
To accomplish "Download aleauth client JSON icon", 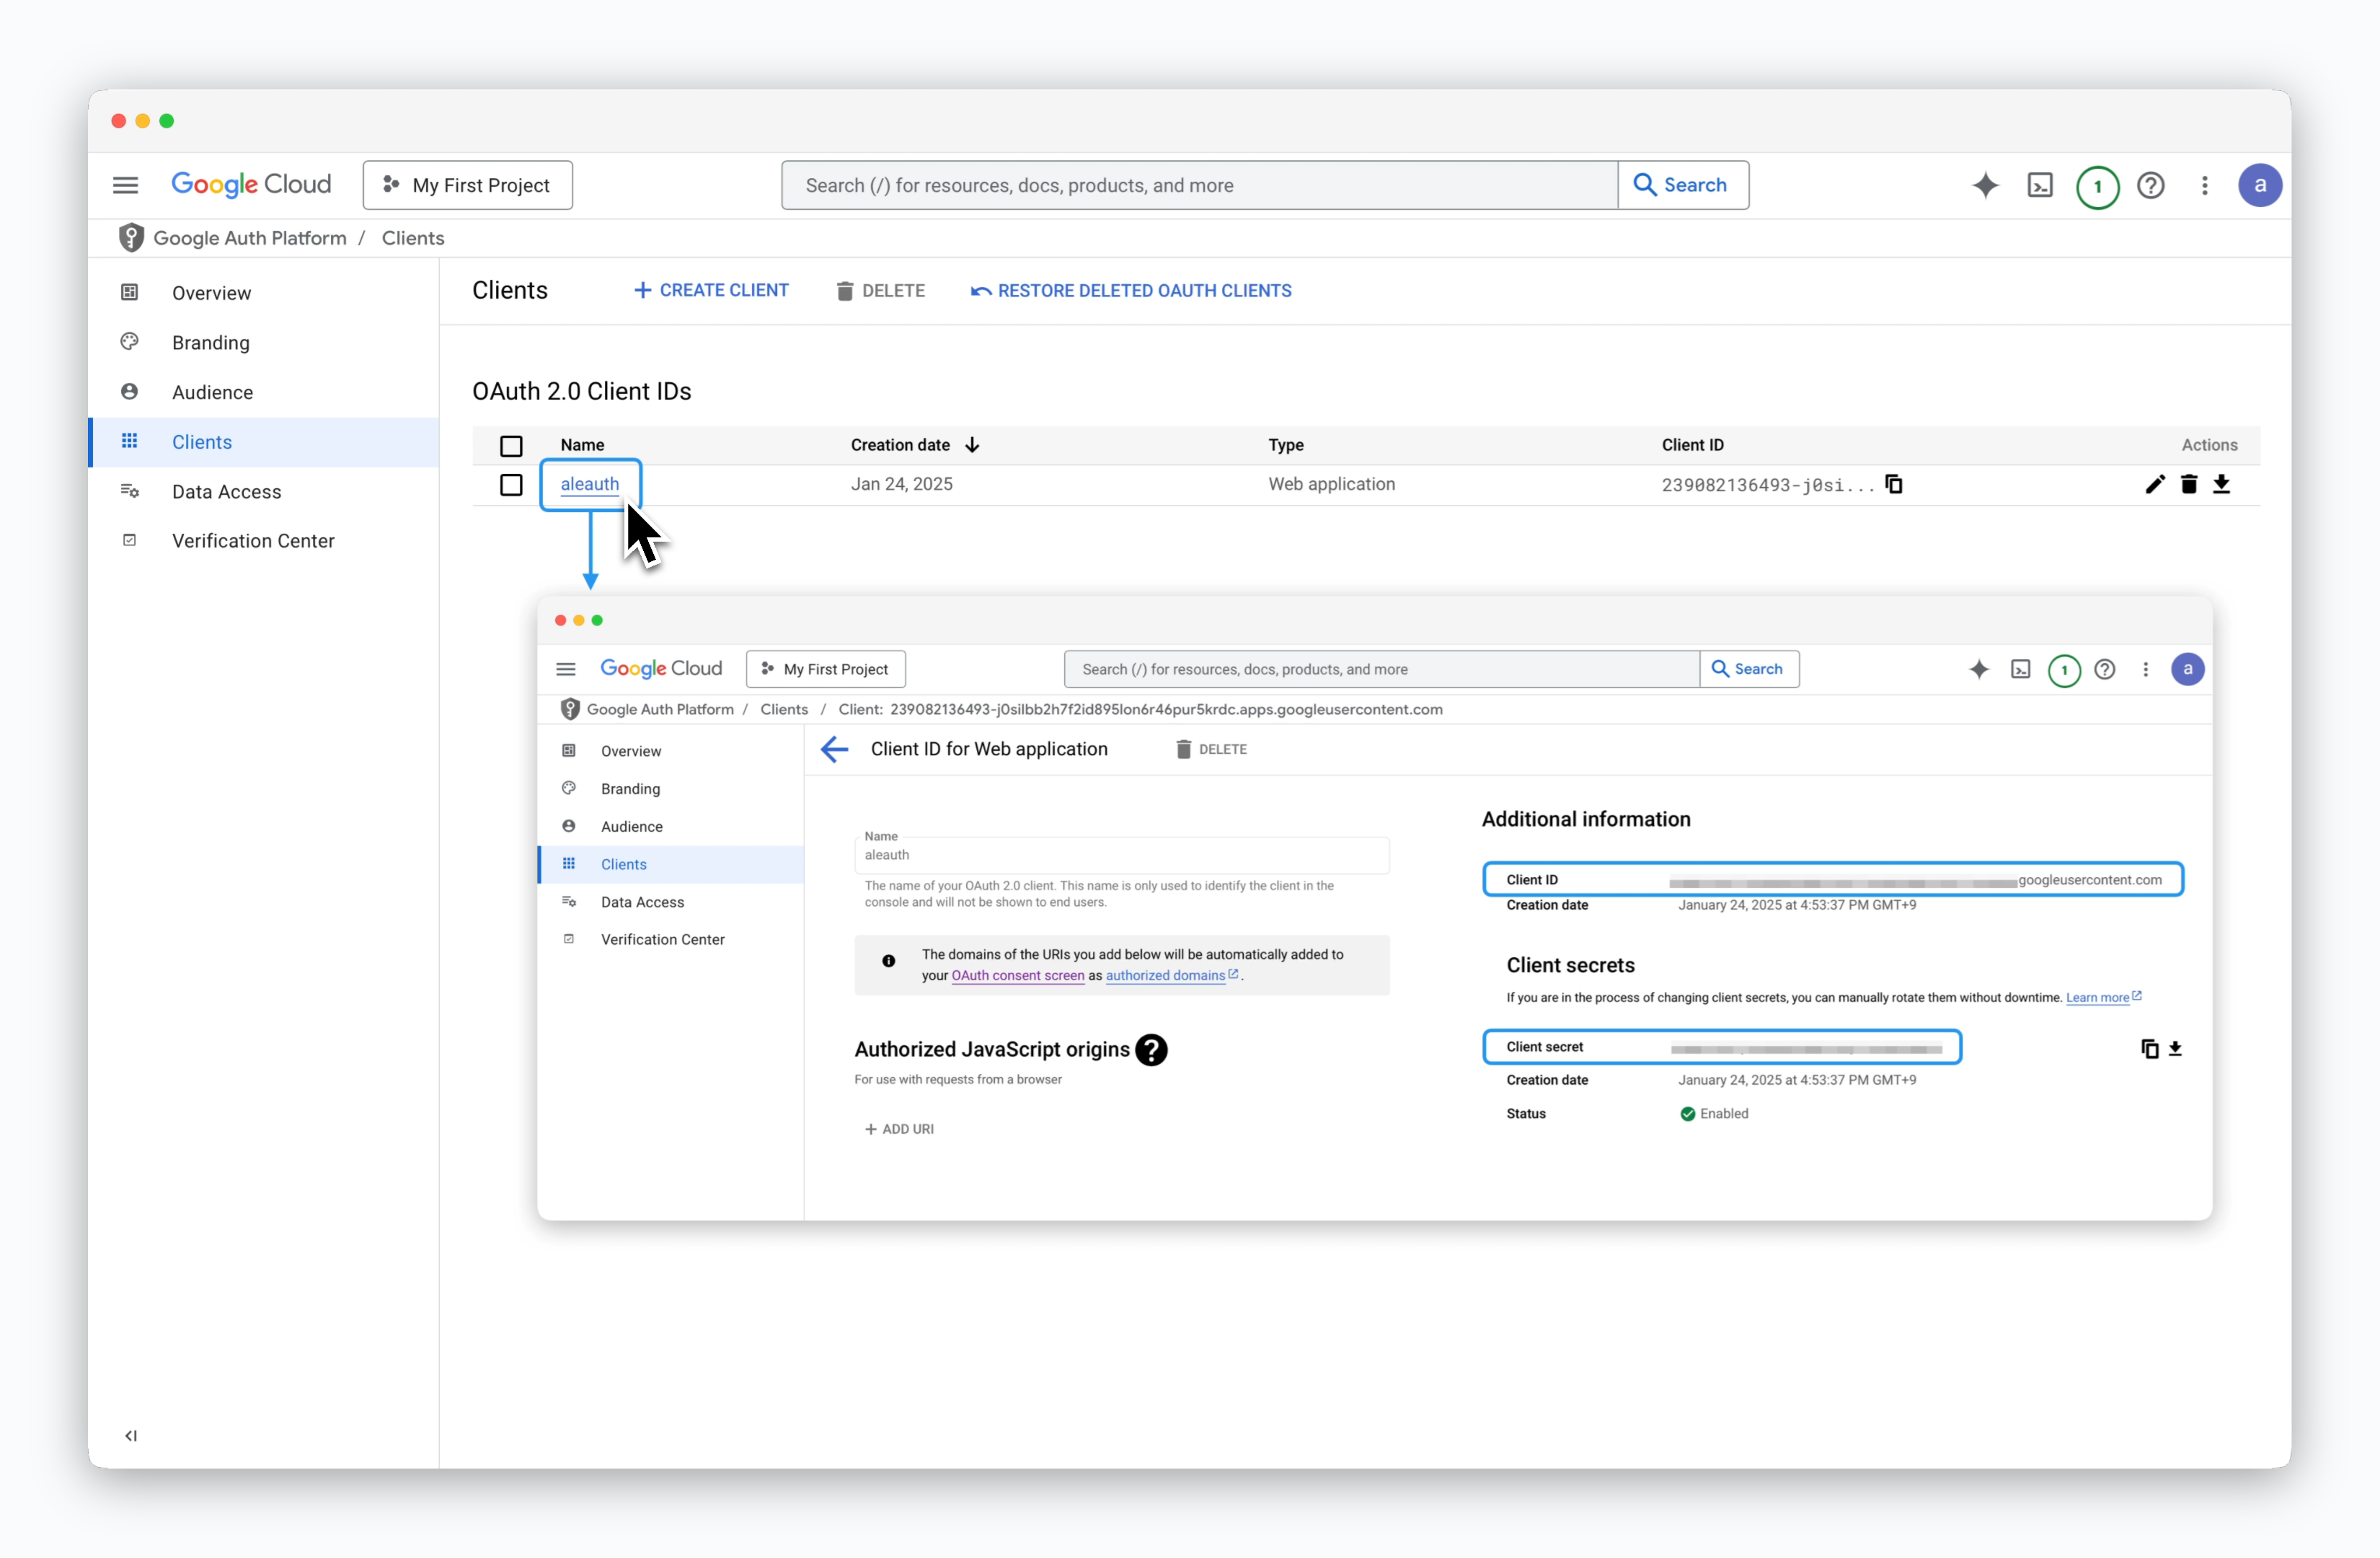I will pos(2221,484).
